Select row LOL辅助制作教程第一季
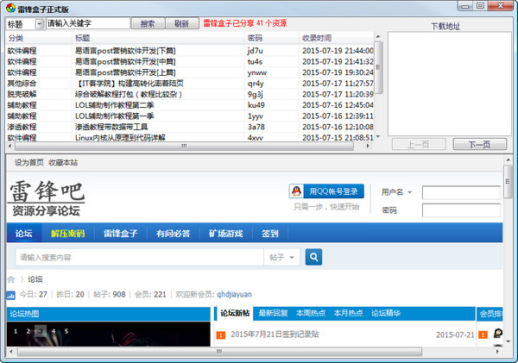The height and width of the screenshot is (363, 518). tap(190, 116)
